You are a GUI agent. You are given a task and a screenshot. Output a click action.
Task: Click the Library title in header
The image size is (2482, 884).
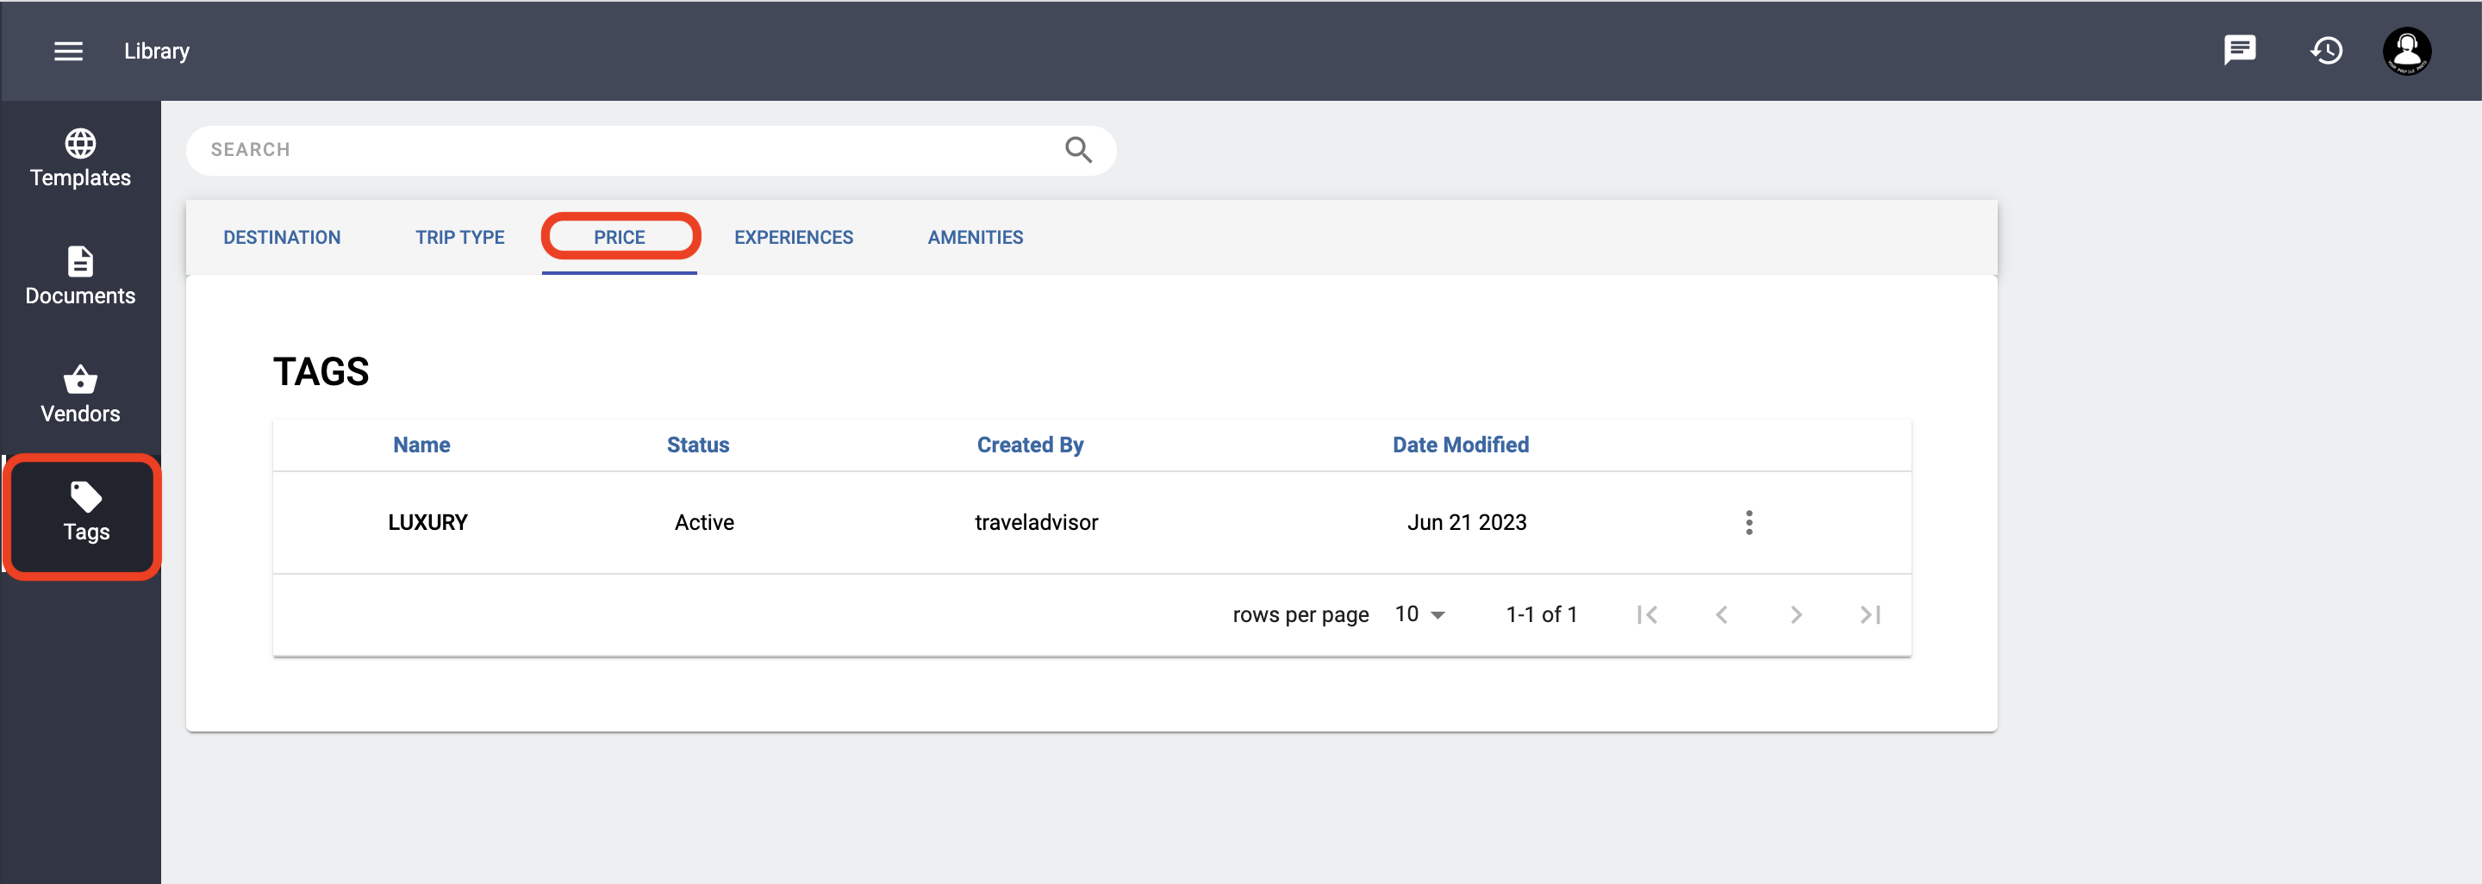tap(156, 51)
